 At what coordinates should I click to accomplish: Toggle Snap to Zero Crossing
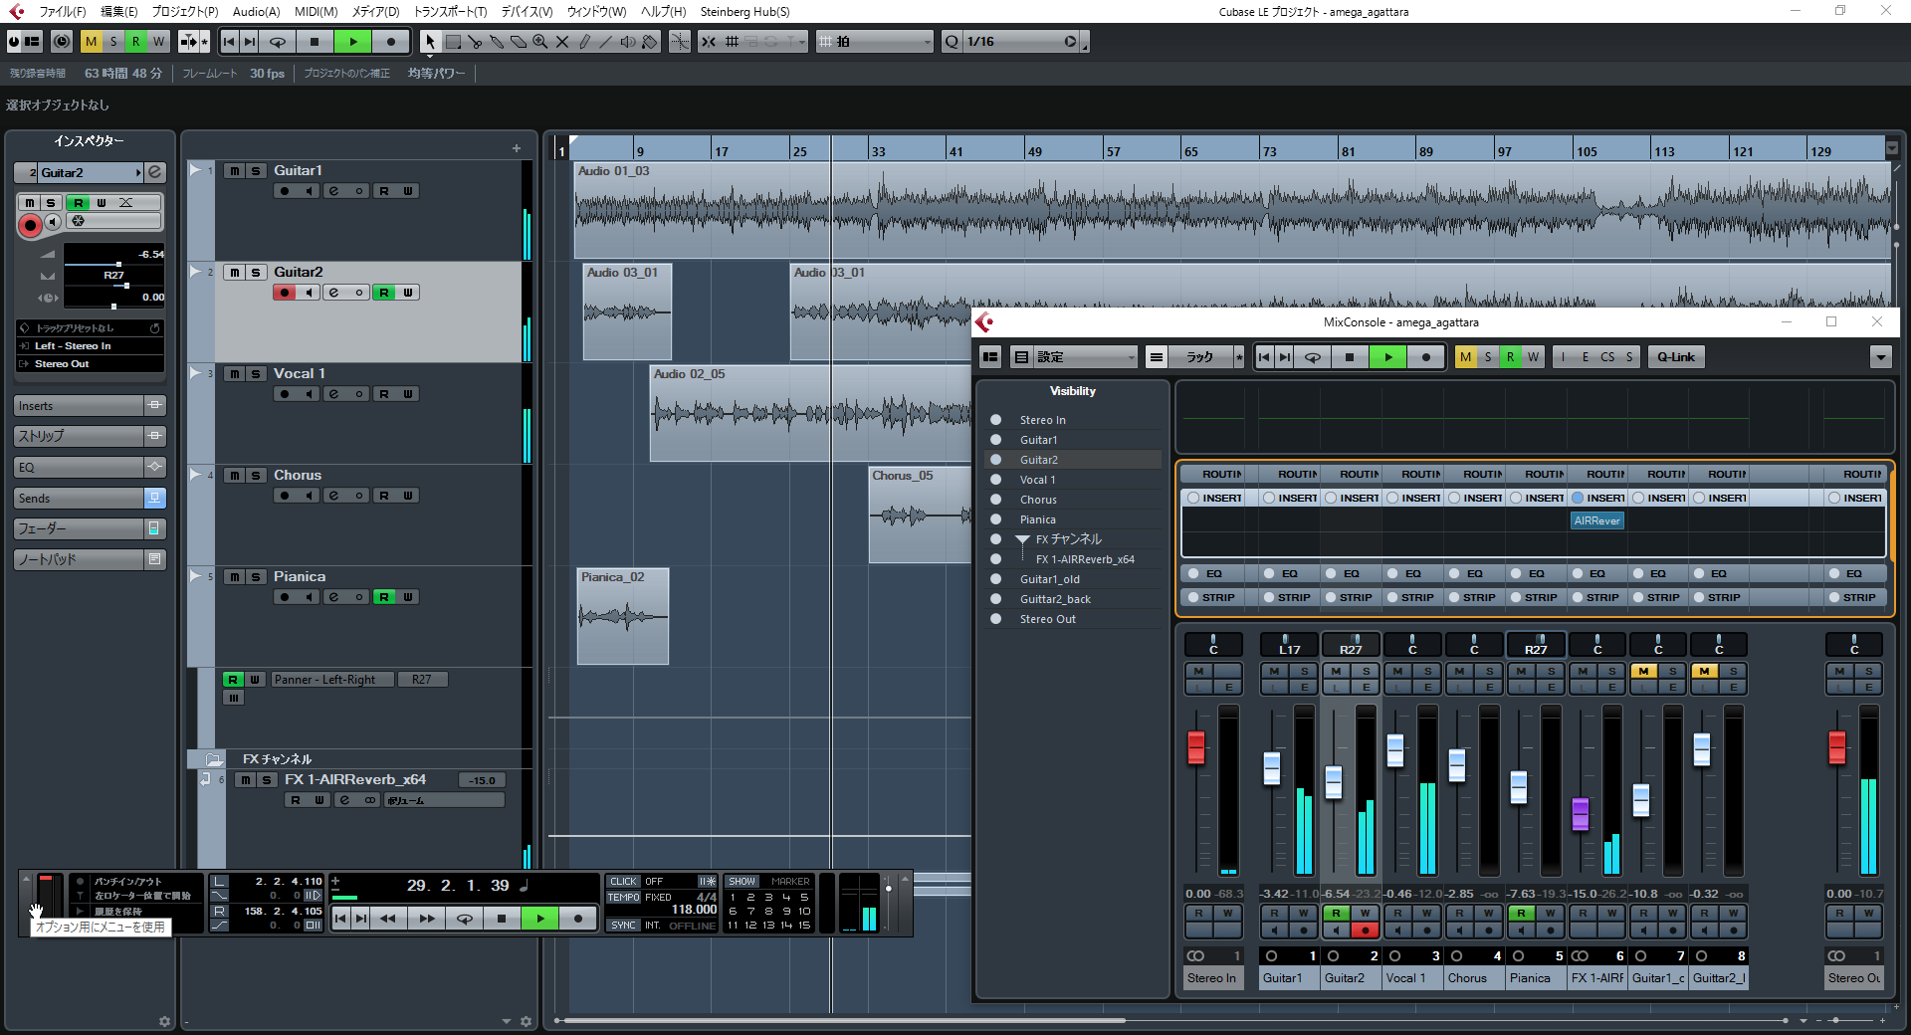point(680,42)
